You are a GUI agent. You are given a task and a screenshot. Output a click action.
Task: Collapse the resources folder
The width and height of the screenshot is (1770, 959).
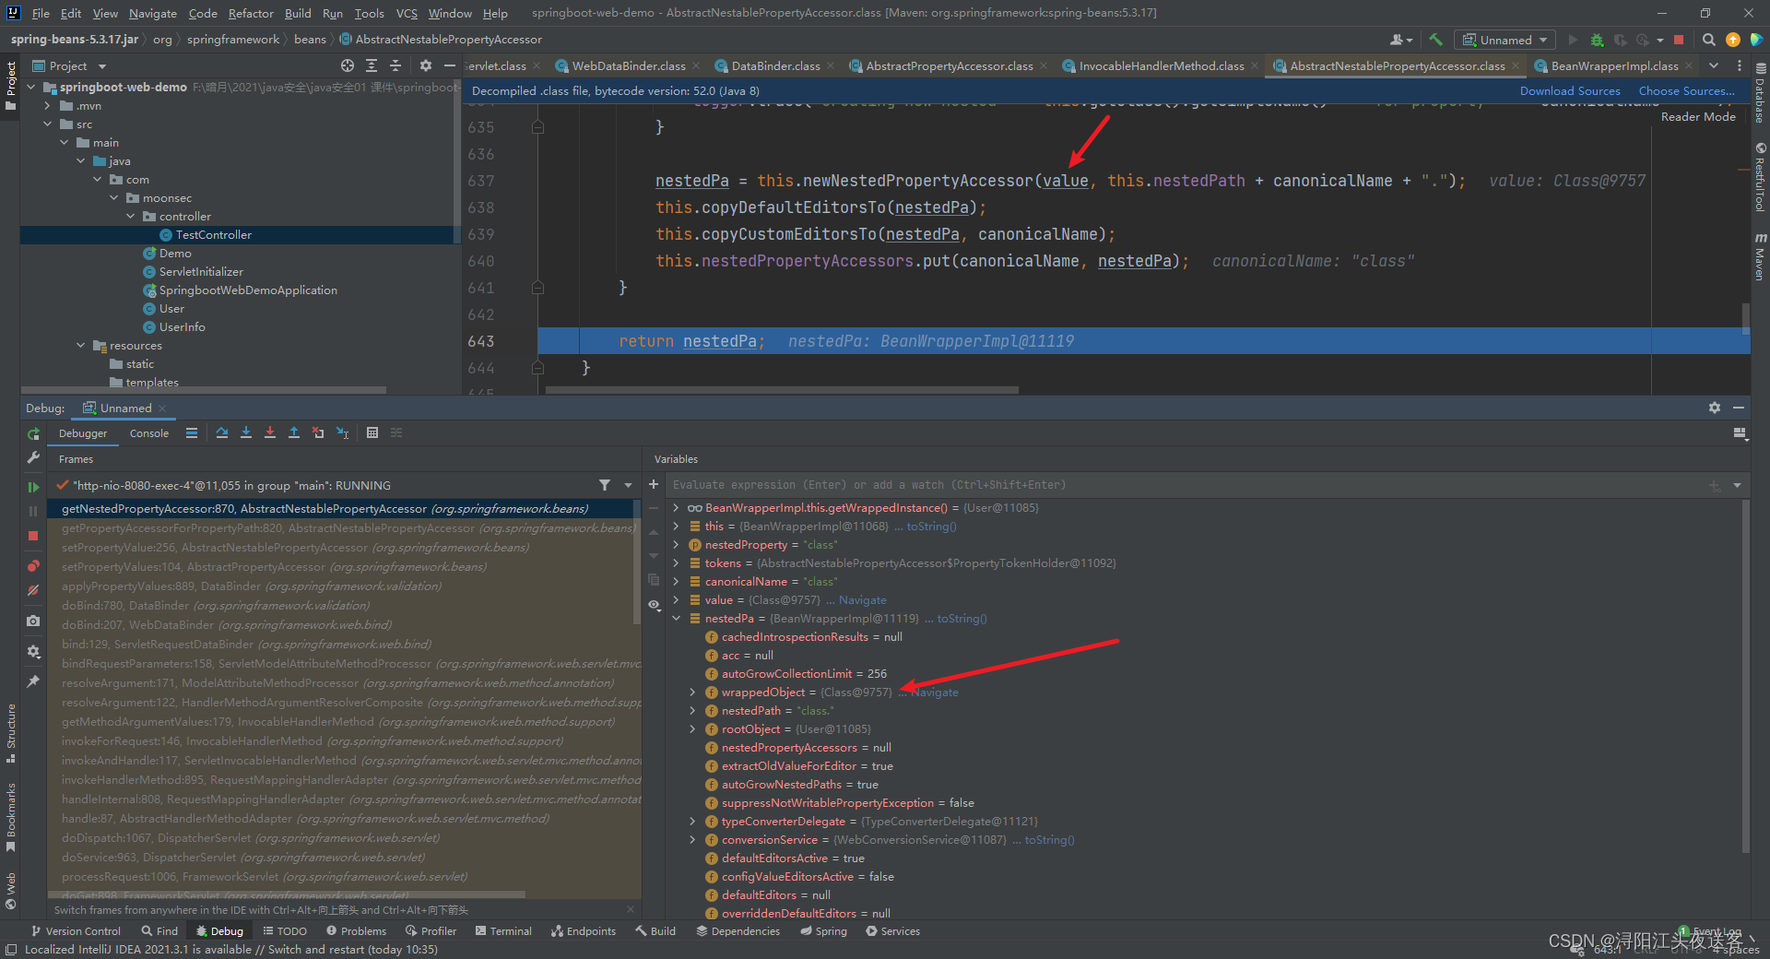[x=81, y=346]
